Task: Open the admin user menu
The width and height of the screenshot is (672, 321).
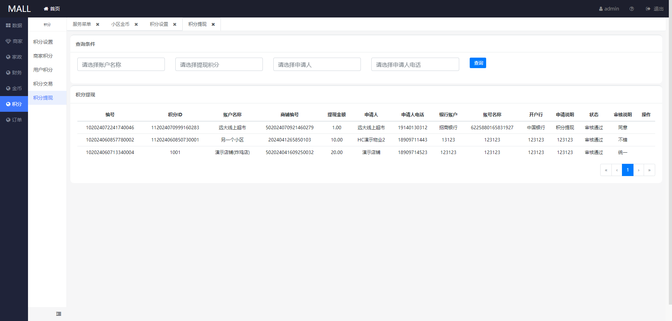Action: click(609, 9)
